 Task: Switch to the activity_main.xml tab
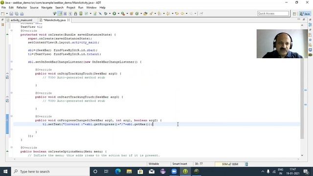pyautogui.click(x=21, y=20)
